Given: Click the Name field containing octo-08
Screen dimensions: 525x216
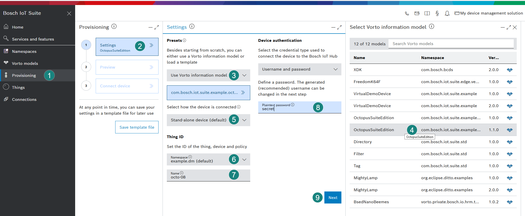Looking at the screenshot, I should coord(208,175).
